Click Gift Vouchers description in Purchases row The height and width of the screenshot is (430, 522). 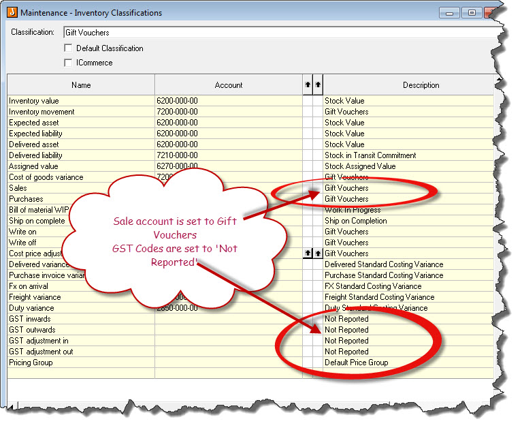[x=346, y=199]
